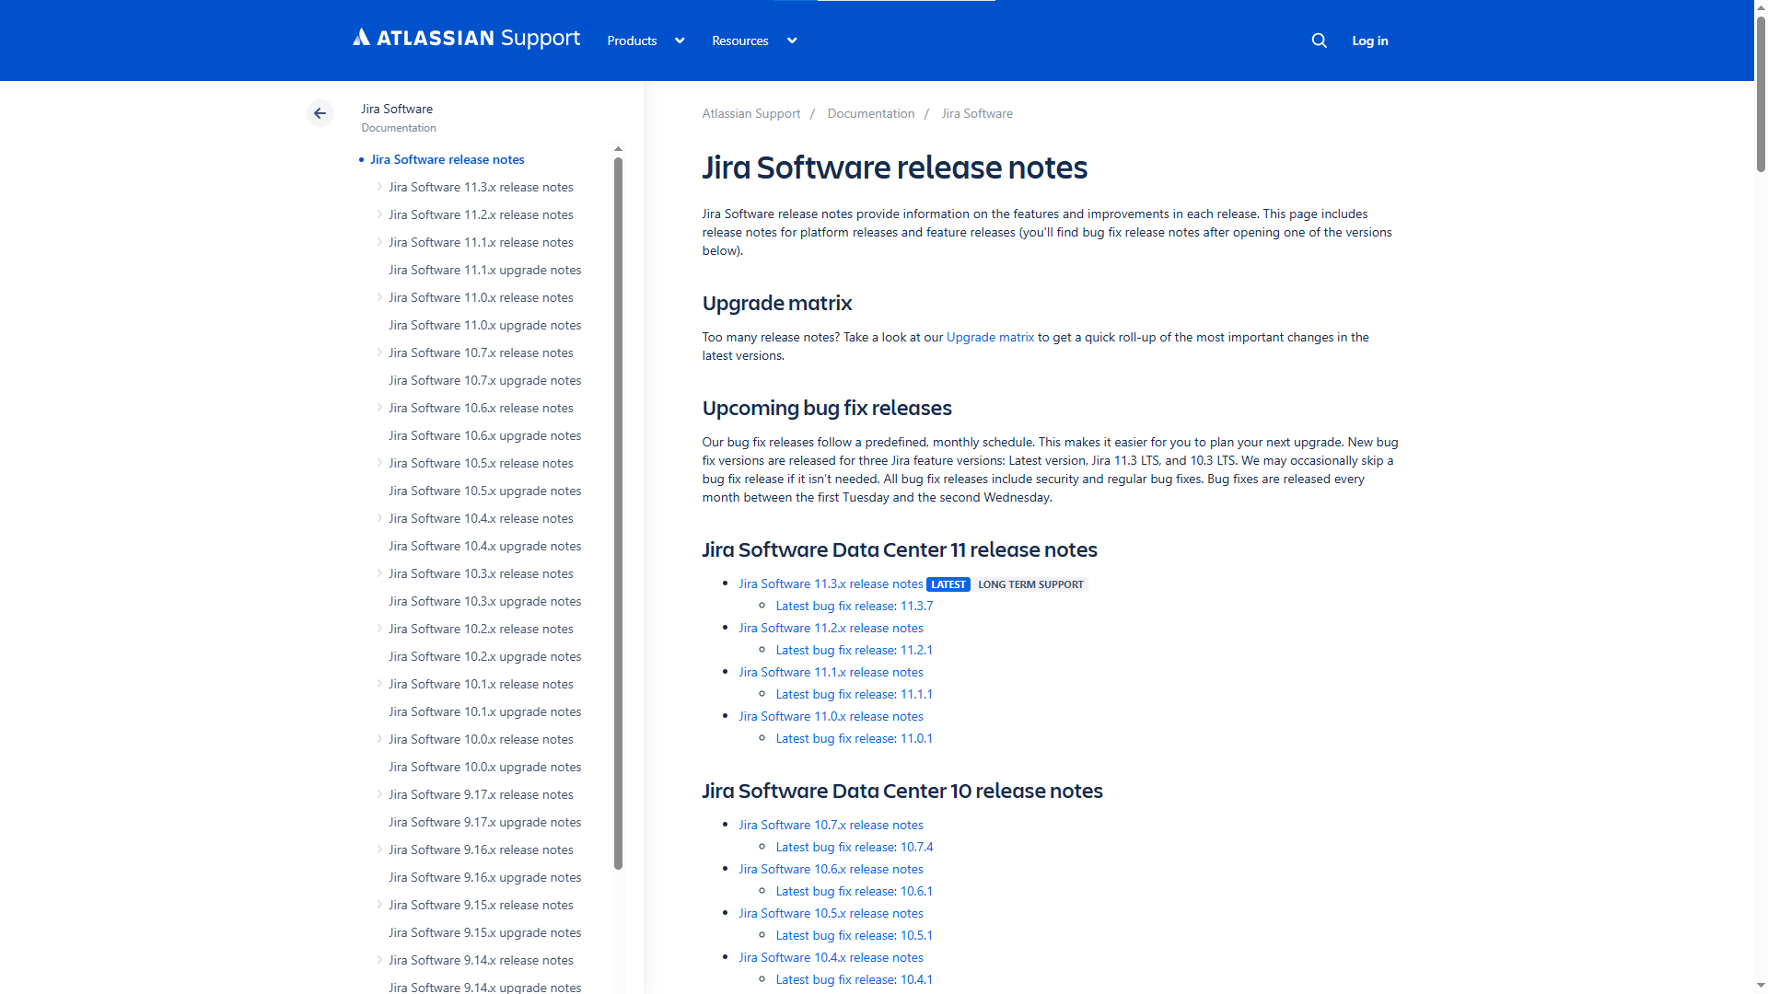Expand Jira Software 10.2.x release notes in sidebar
1768x994 pixels.
(379, 629)
